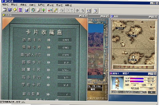159x105 pixels.
Task: Expand the 遊吟詩人卡片 double arrow
Action: (49, 55)
